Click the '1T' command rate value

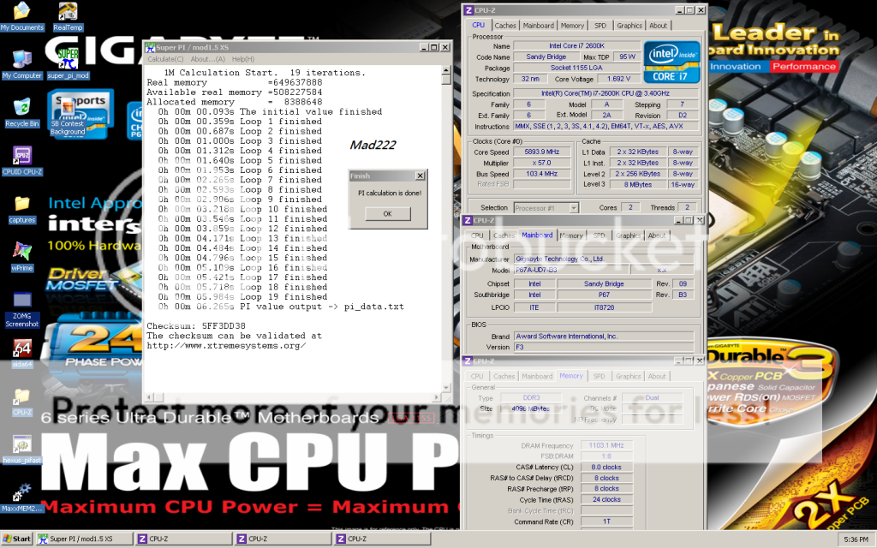[606, 521]
